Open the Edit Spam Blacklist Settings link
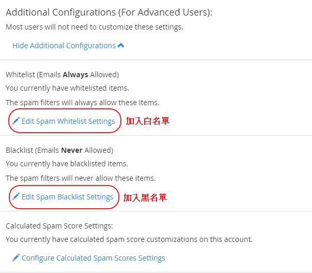The image size is (312, 273). [67, 197]
